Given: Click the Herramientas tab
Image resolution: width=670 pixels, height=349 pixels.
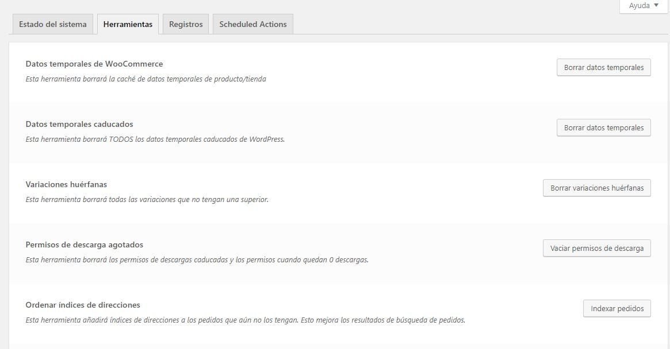Looking at the screenshot, I should click(128, 24).
